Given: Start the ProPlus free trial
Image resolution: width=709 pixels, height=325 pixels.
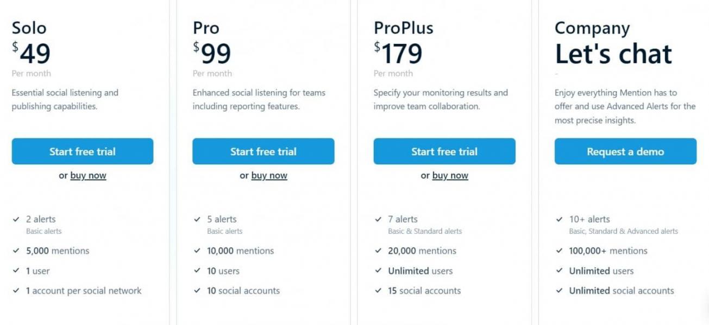Looking at the screenshot, I should pos(444,151).
